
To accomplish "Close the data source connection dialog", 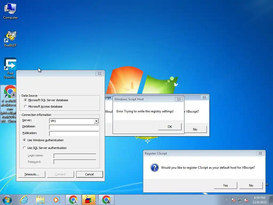I will pyautogui.click(x=100, y=74).
